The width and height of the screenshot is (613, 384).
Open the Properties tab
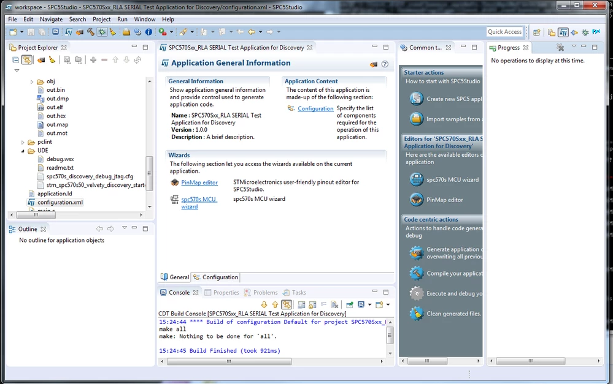pos(222,292)
